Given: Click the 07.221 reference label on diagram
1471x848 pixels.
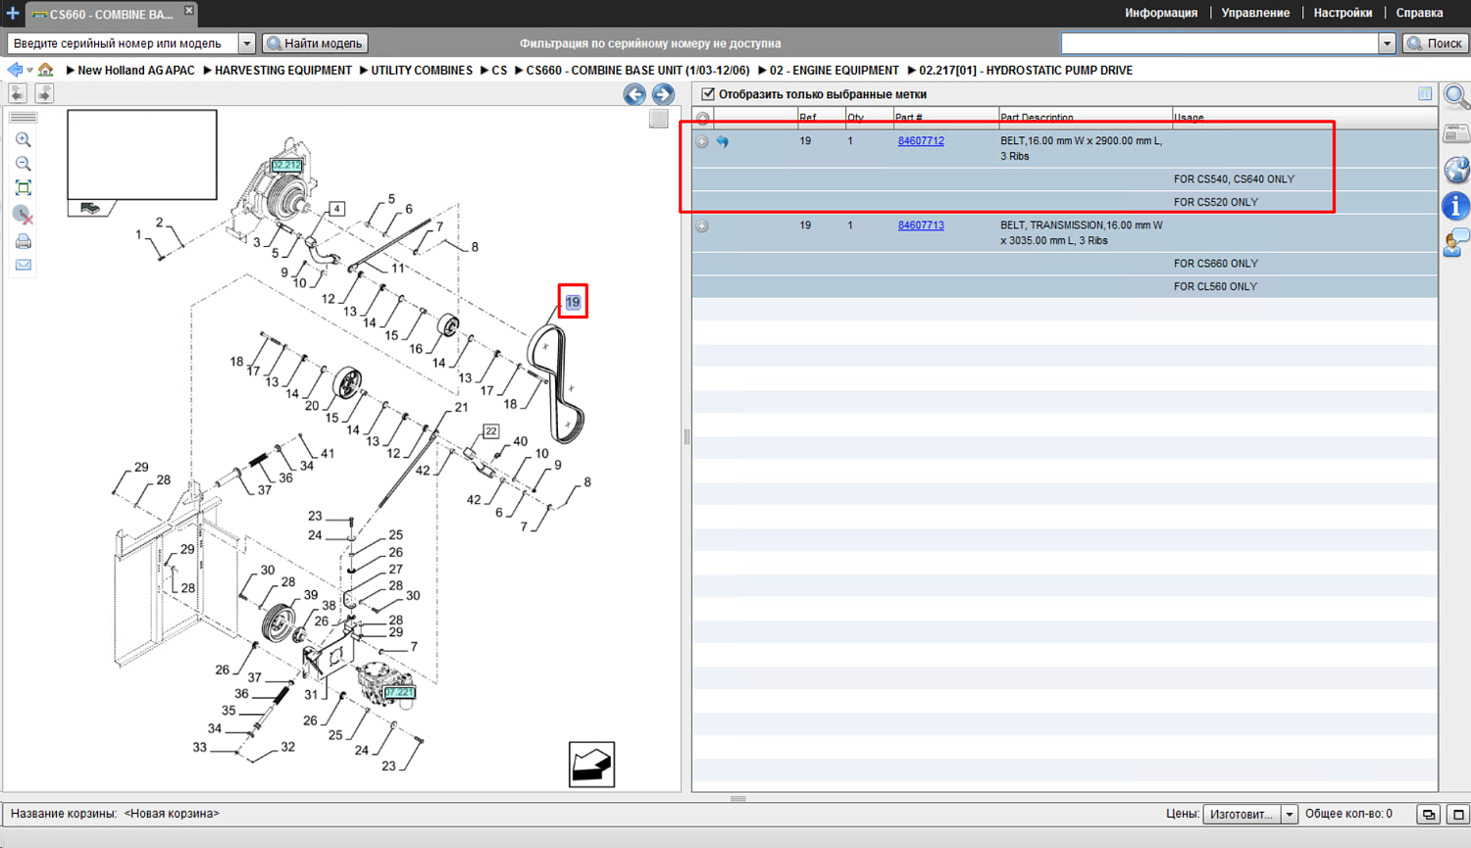Looking at the screenshot, I should pyautogui.click(x=399, y=692).
